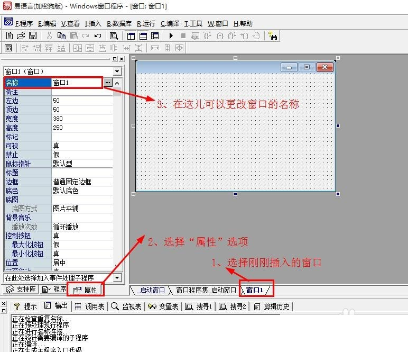Image resolution: width=408 pixels, height=352 pixels.
Task: Click the 宽度 value 380
Action: 82,119
